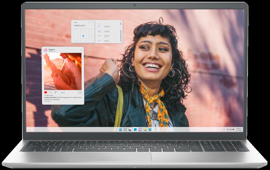Open the guitar photo in the post

pos(63,71)
